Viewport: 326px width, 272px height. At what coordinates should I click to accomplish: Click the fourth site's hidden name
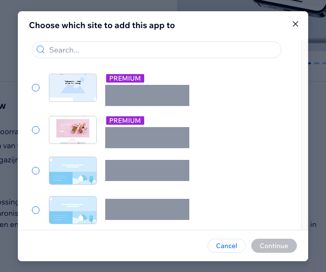(147, 210)
